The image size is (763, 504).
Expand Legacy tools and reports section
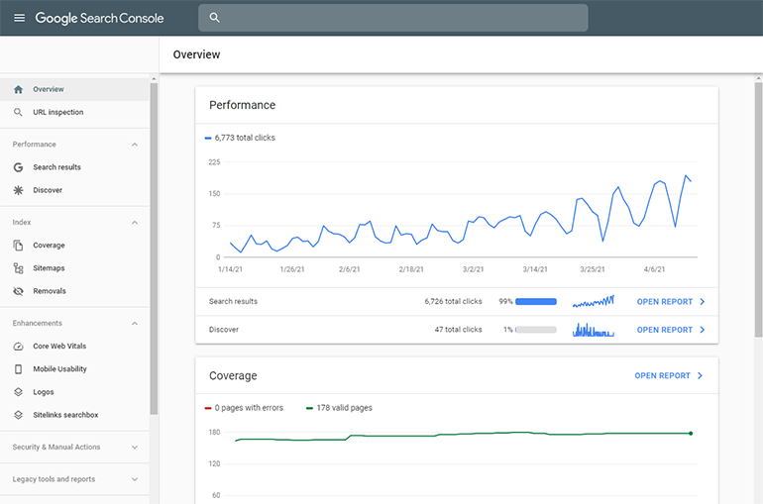pos(135,479)
